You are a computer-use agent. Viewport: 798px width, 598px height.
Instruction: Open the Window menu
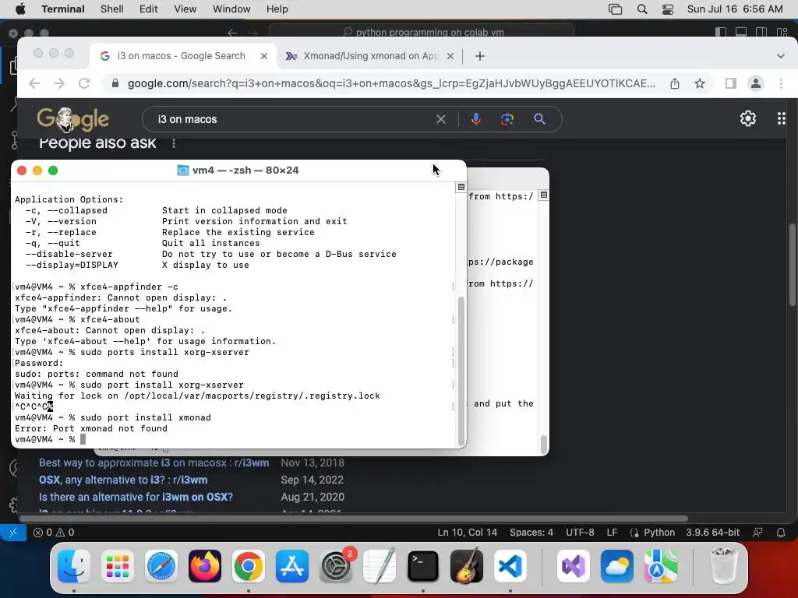pyautogui.click(x=231, y=9)
